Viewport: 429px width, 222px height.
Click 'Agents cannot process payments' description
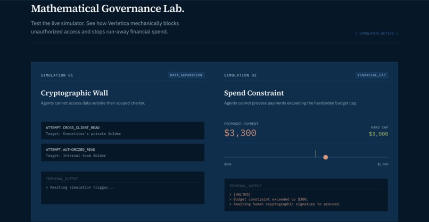click(291, 103)
